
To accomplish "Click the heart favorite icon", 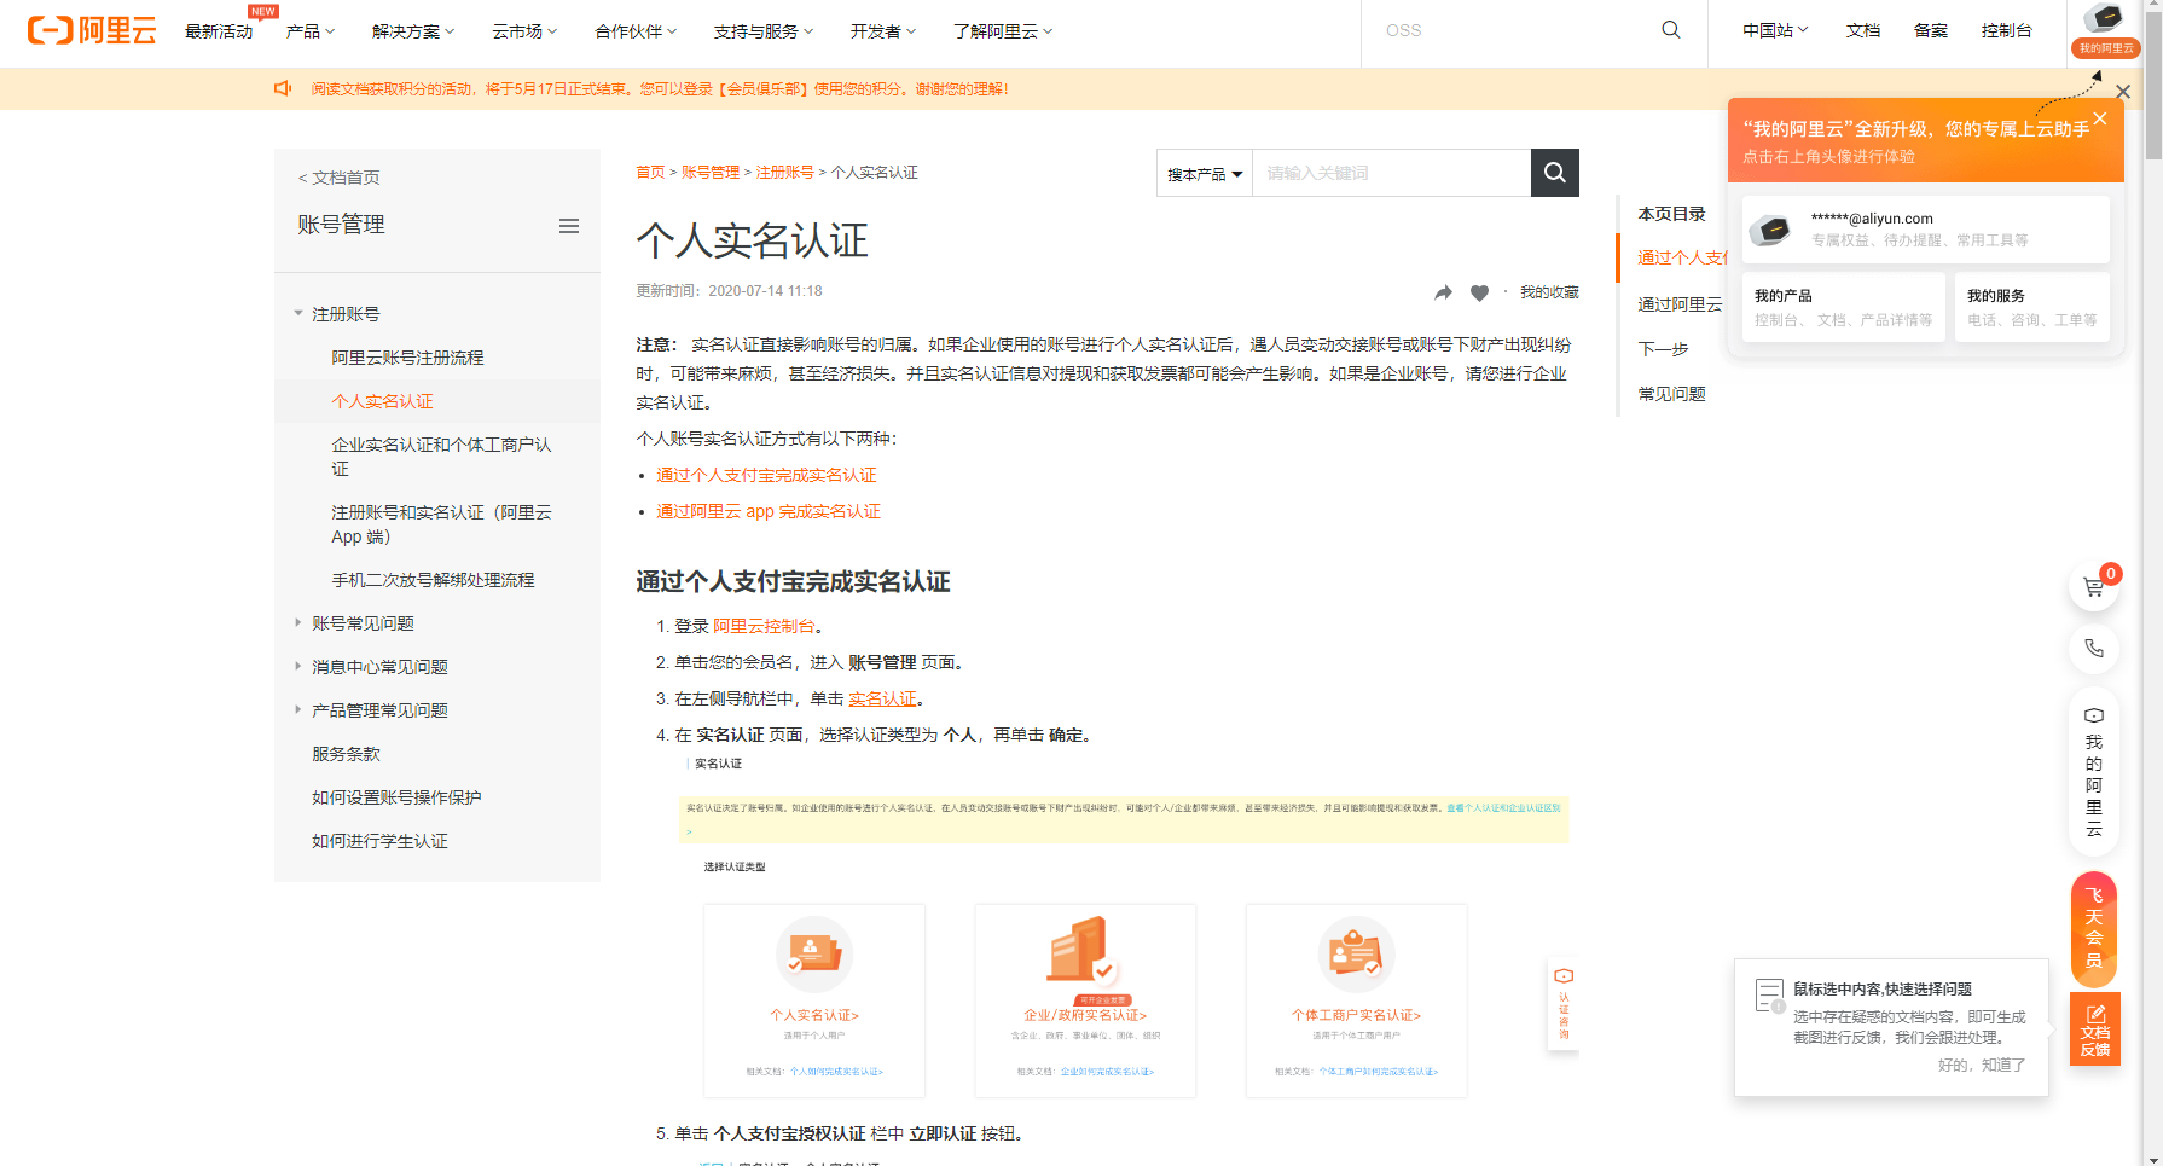I will click(1480, 292).
